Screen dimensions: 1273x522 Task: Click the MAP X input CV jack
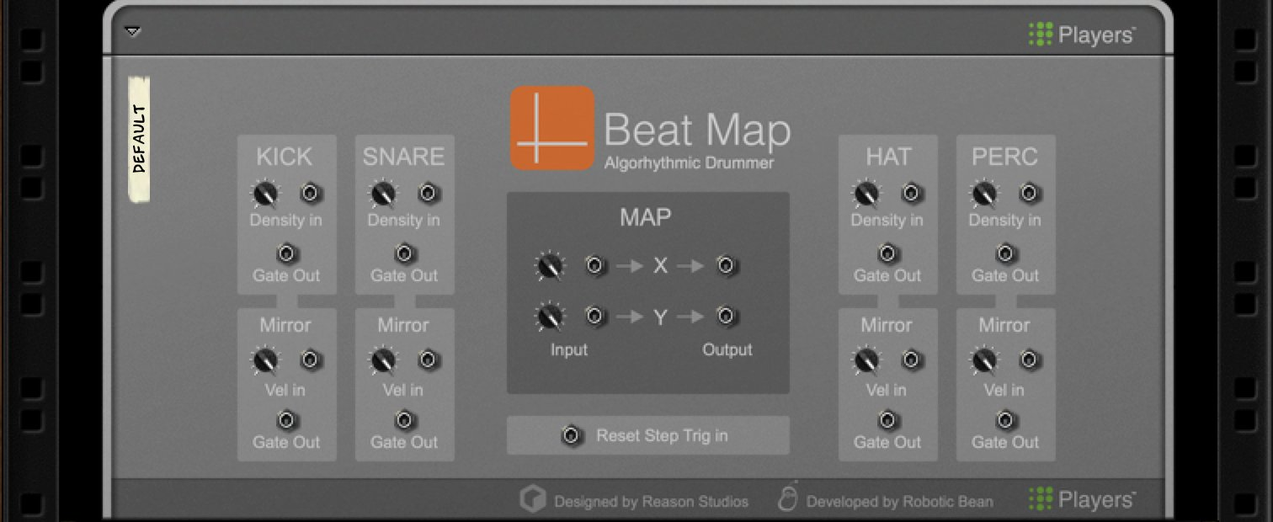point(596,266)
